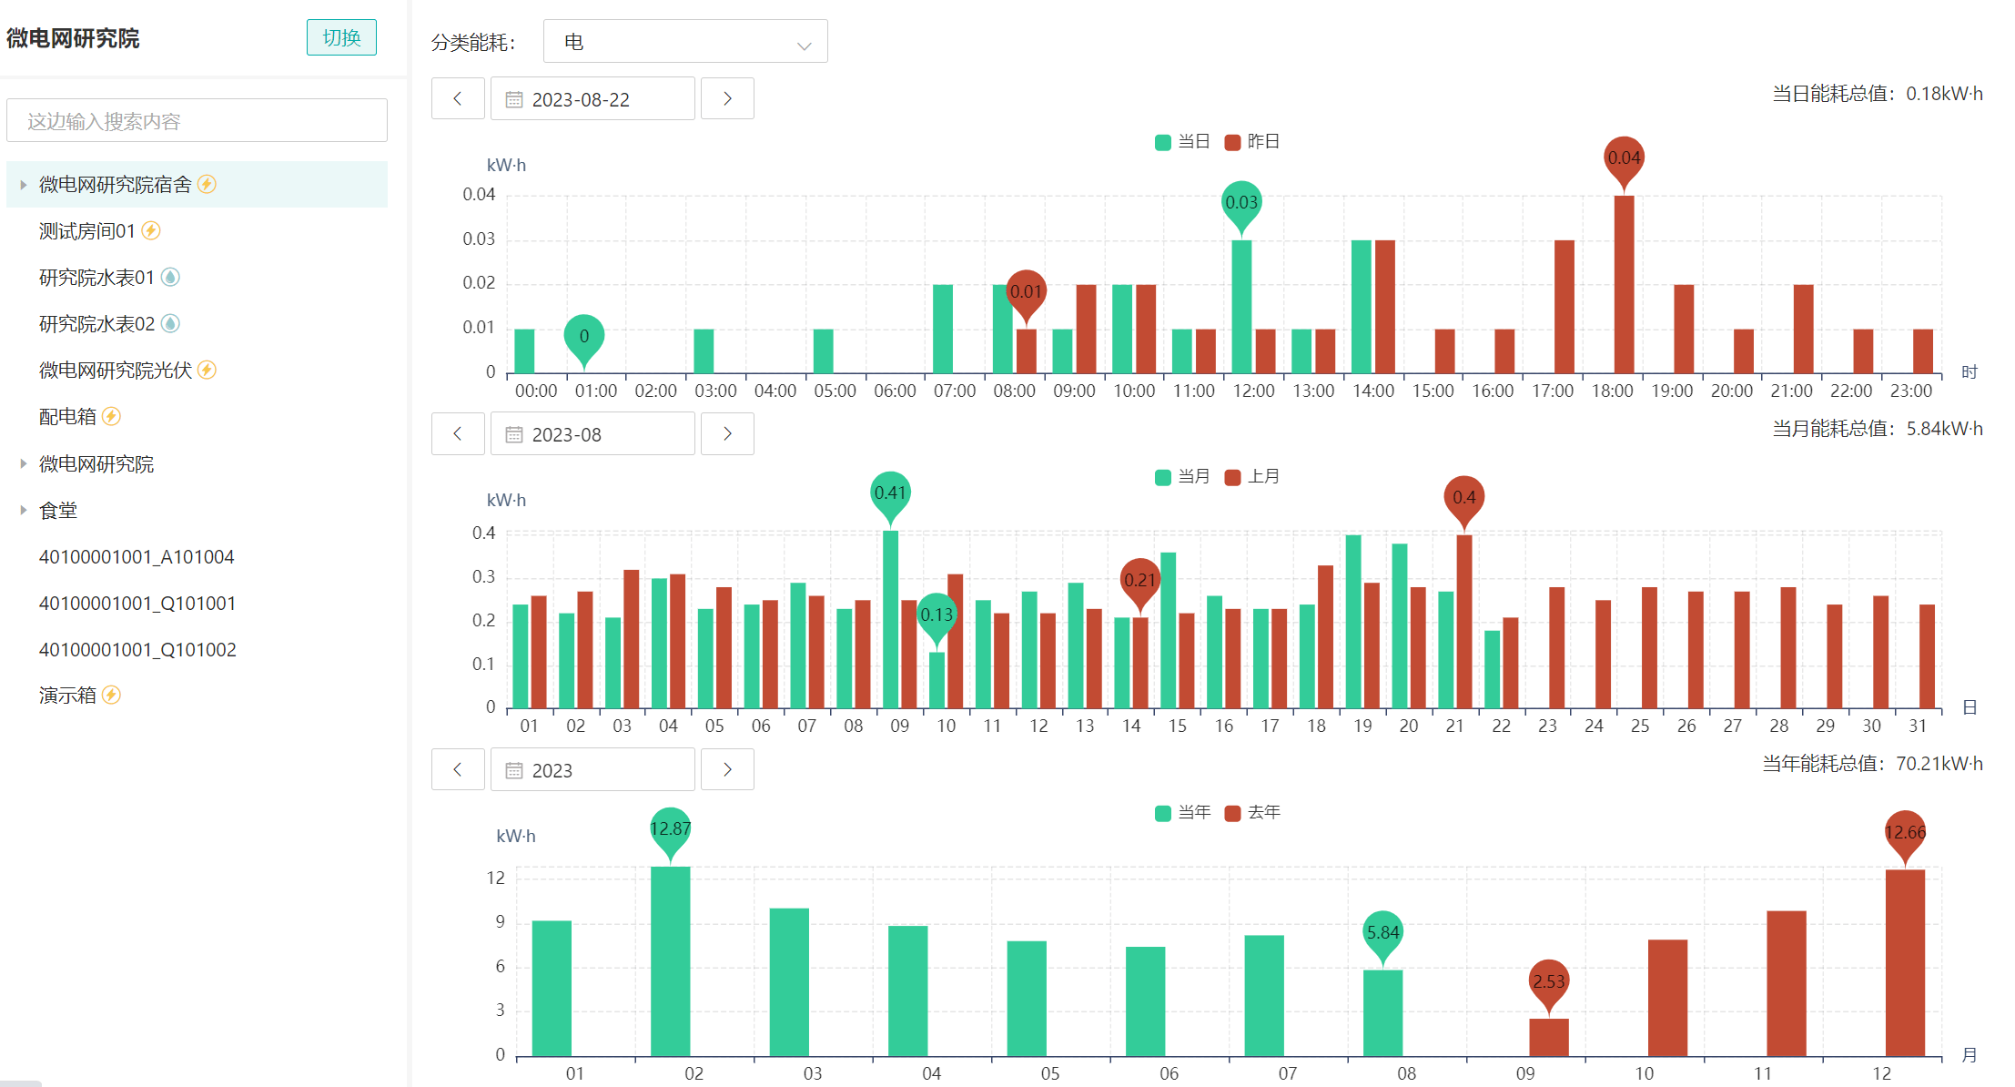Viewport: 2015px width, 1087px height.
Task: Click lightning icon beside 微电网研究院宿舍
Action: click(207, 184)
